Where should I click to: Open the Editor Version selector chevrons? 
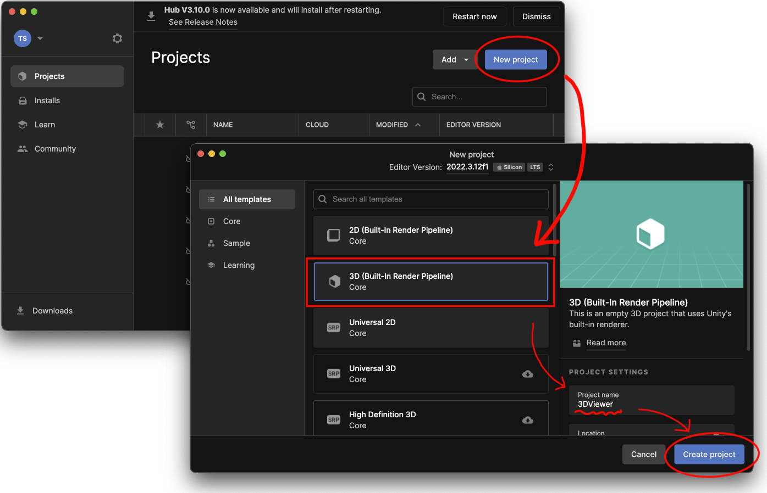click(x=551, y=167)
